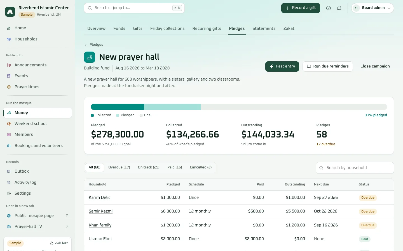Open the Karim Delic household
The height and width of the screenshot is (251, 403).
[99, 197]
